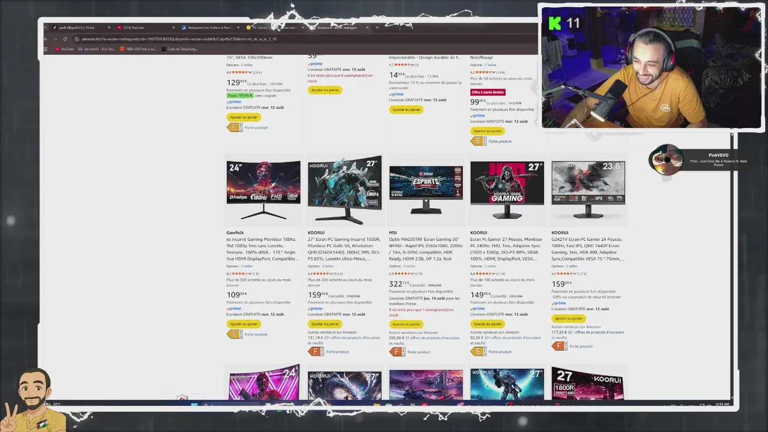Close the YouTube tab
This screenshot has width=768, height=432.
173,28
